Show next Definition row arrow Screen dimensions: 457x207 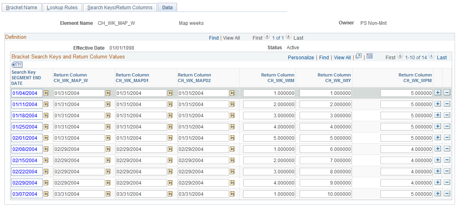pos(288,36)
